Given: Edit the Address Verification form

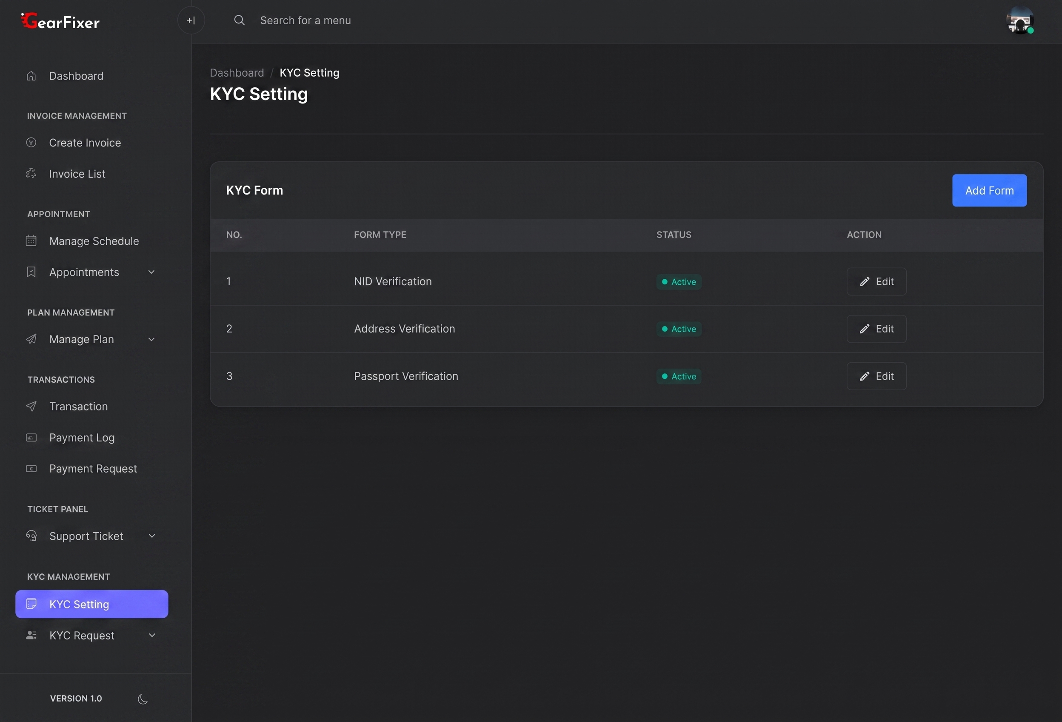Looking at the screenshot, I should 876,329.
